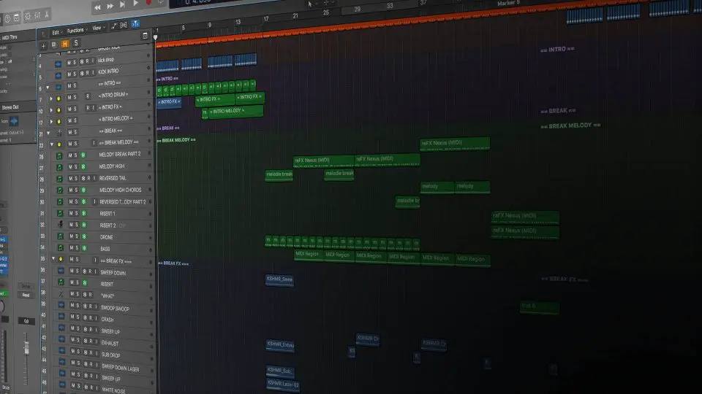Click the BASS track volume knob
This screenshot has height=394, width=702.
(151, 250)
